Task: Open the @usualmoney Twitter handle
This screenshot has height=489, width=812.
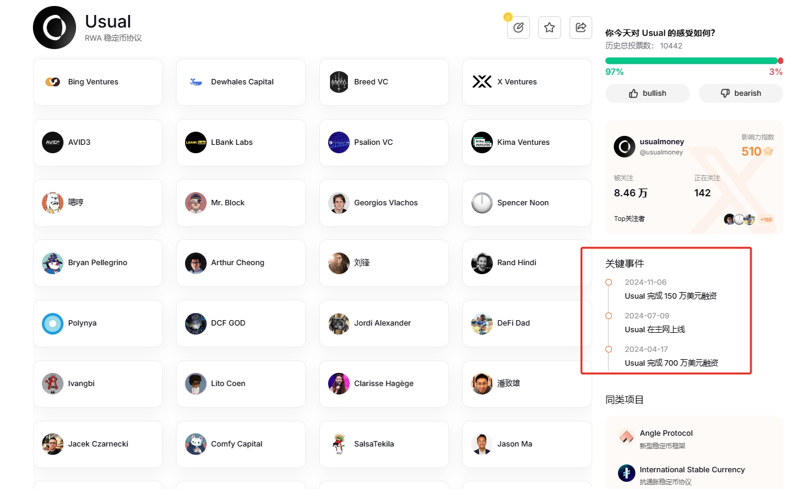Action: [661, 152]
